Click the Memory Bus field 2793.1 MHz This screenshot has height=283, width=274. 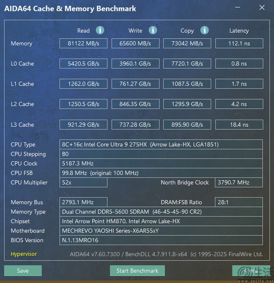click(83, 202)
